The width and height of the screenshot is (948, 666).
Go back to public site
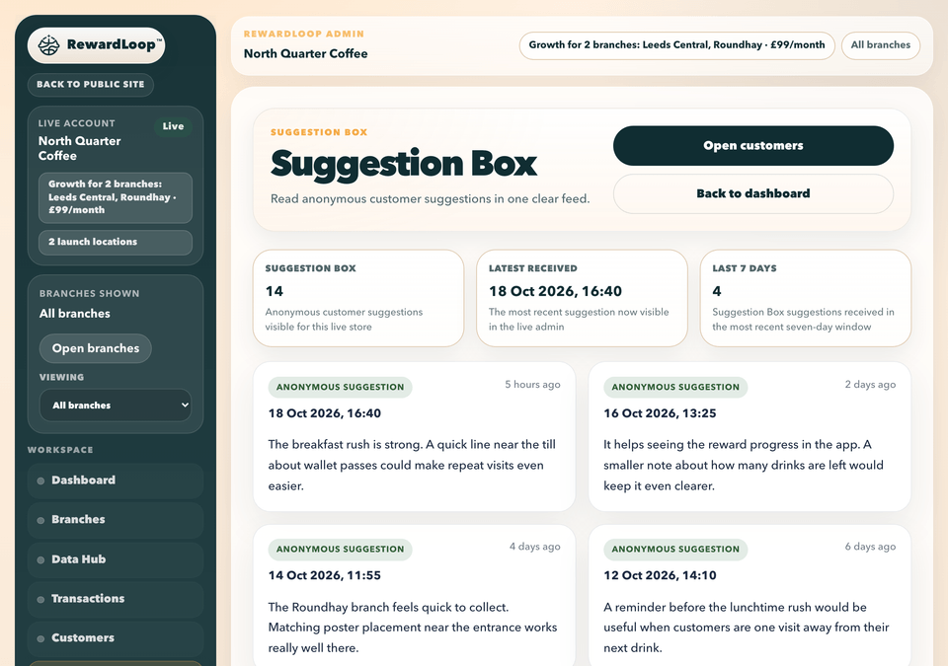coord(91,85)
